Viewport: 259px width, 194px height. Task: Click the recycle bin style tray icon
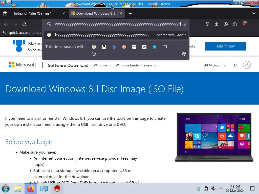198,188
